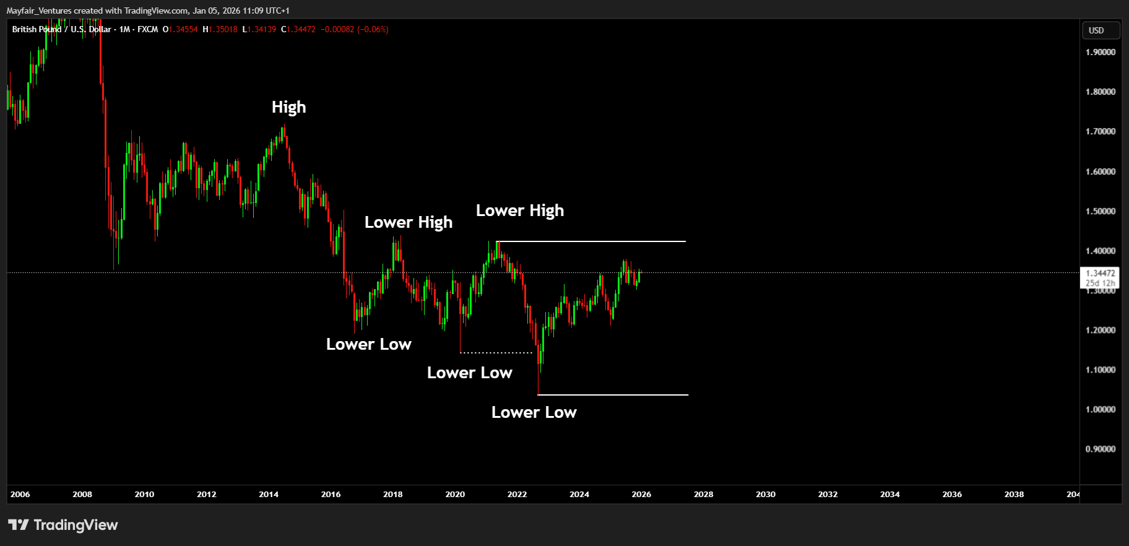Click the "High" chart label
The height and width of the screenshot is (546, 1129).
pos(288,107)
